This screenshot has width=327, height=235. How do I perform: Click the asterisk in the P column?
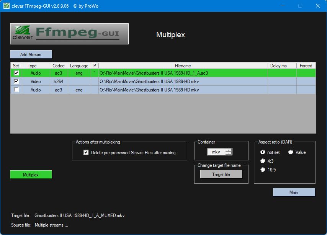pos(94,72)
